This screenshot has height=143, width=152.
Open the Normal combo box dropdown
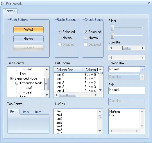click(x=142, y=69)
